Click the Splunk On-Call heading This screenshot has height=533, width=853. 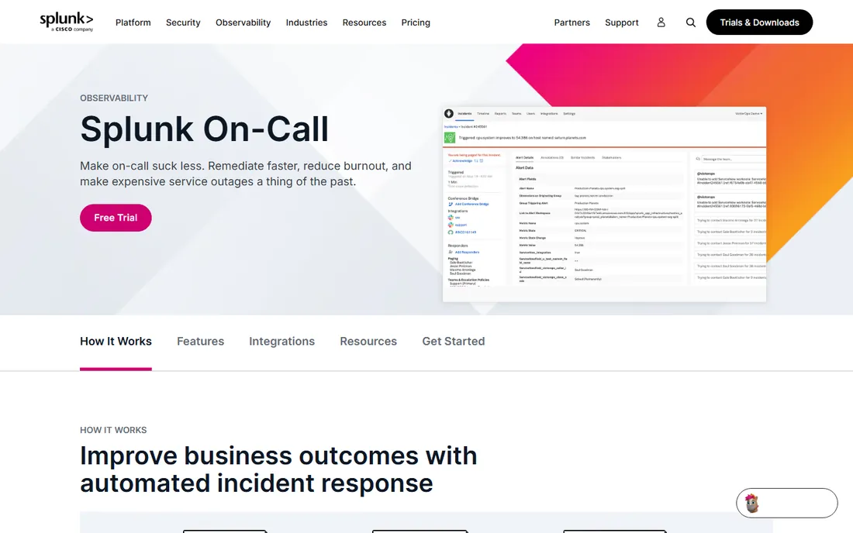click(x=204, y=129)
